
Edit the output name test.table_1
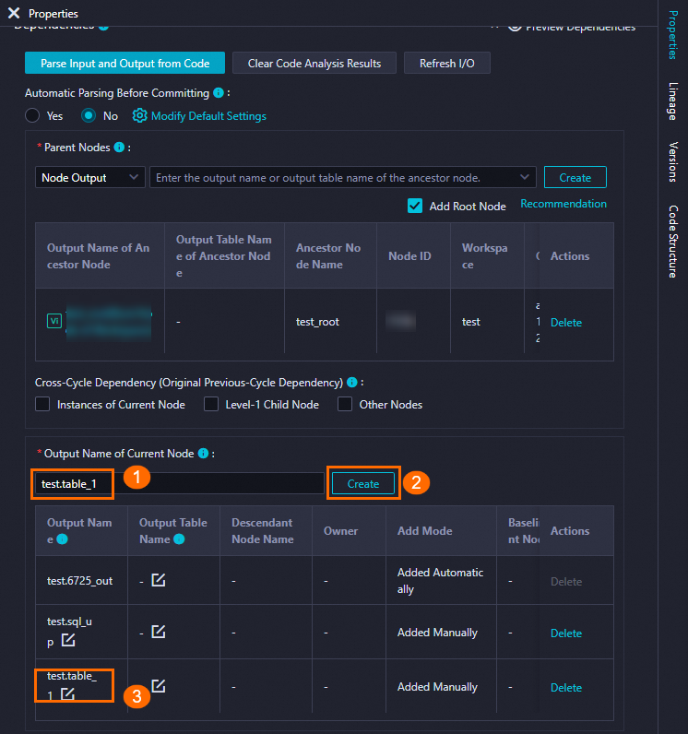click(68, 693)
